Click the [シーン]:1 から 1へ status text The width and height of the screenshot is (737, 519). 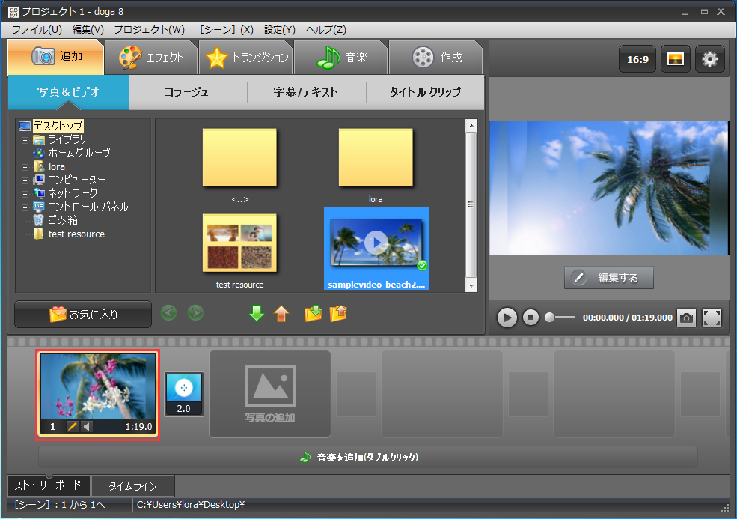[60, 505]
